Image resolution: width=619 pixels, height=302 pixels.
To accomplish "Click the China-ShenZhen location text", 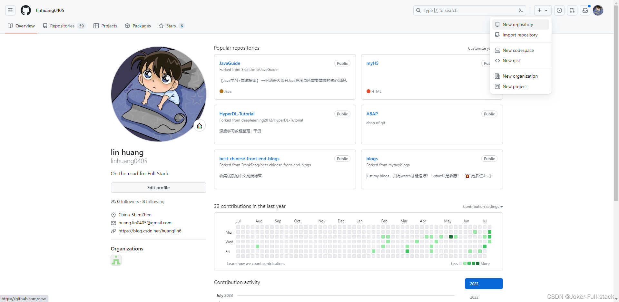I will [x=135, y=215].
